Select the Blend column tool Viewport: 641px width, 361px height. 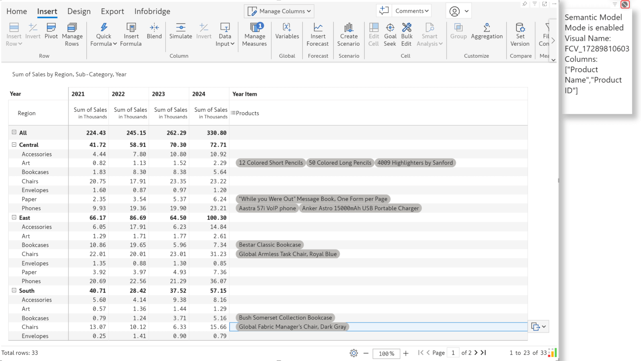click(154, 31)
